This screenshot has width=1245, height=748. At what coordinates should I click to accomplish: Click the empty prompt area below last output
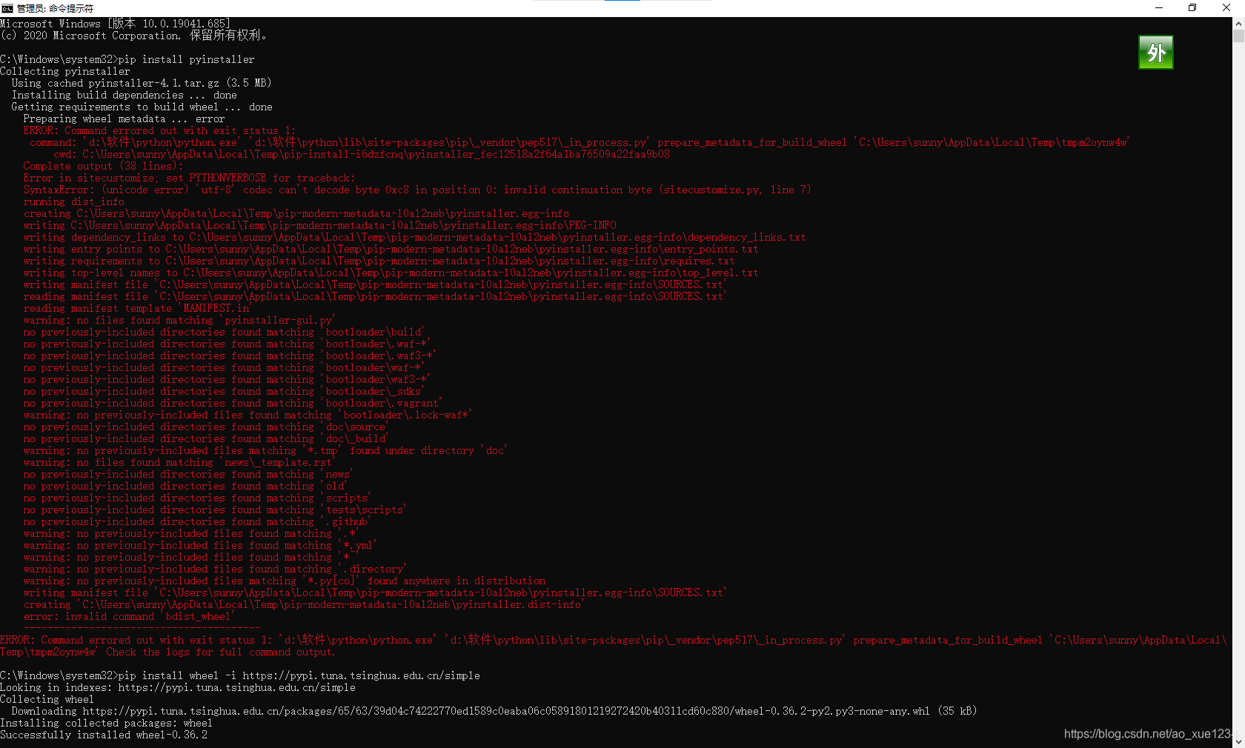(296, 744)
